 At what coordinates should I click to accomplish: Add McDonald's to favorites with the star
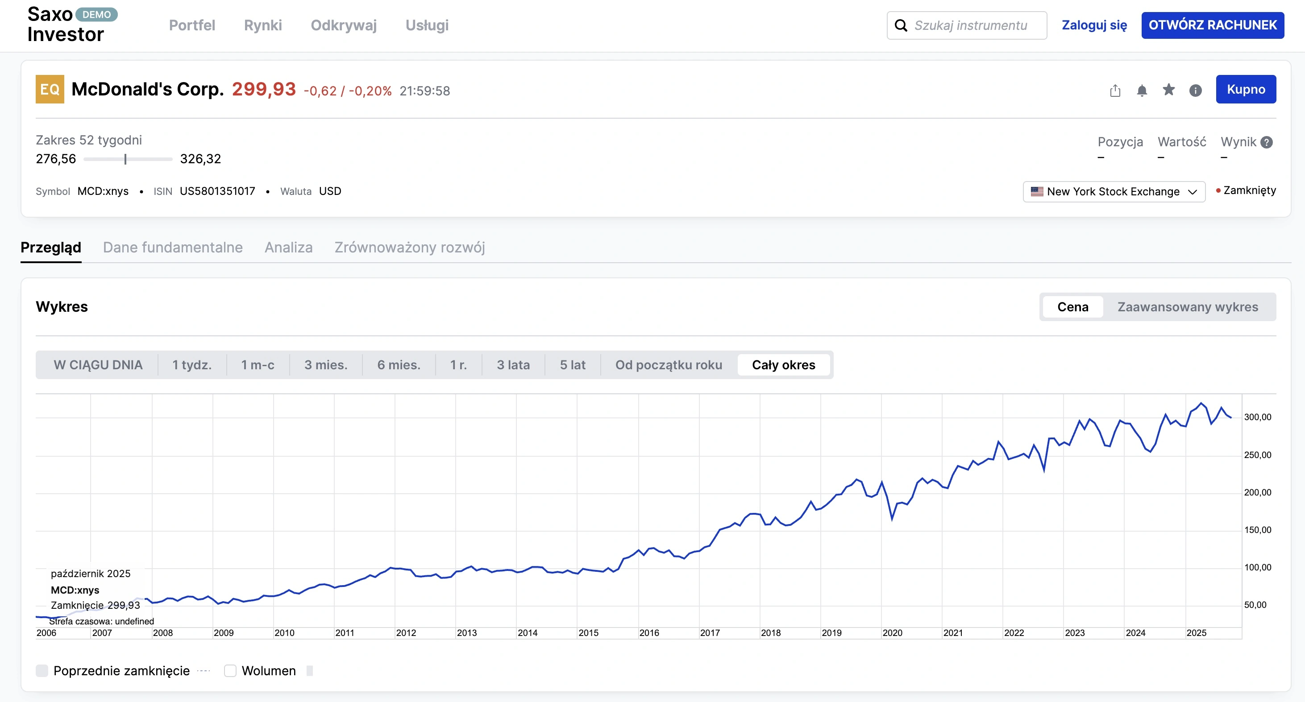pos(1169,90)
